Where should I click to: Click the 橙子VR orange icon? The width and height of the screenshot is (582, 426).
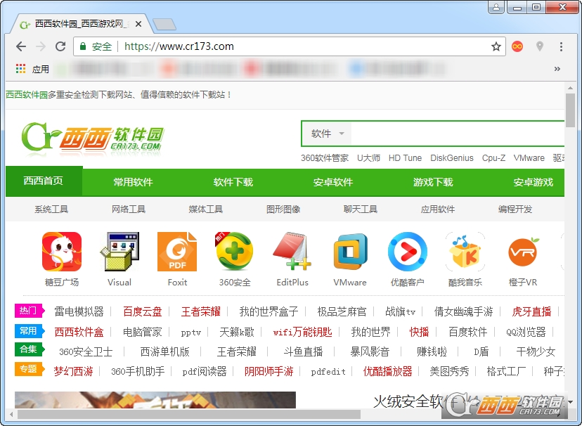(x=522, y=252)
